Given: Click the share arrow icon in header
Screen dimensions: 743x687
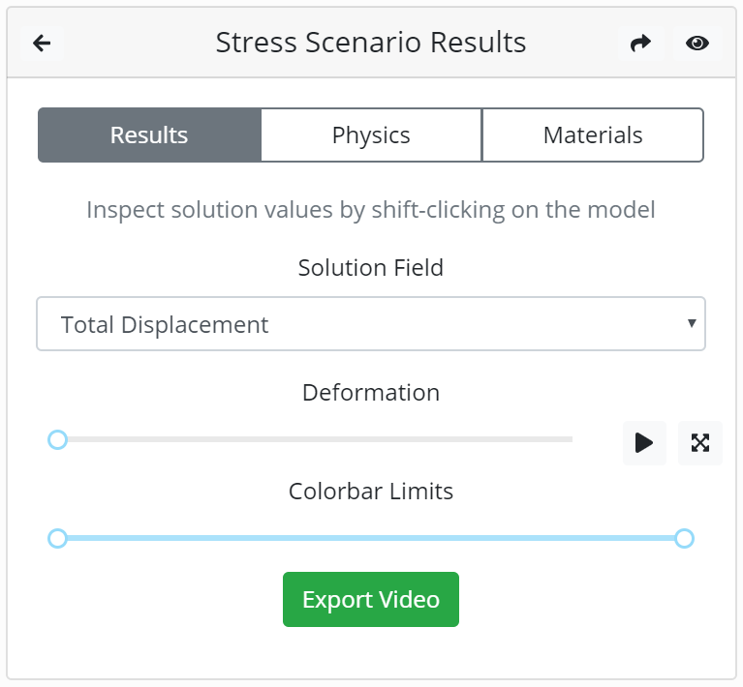Looking at the screenshot, I should (x=640, y=44).
